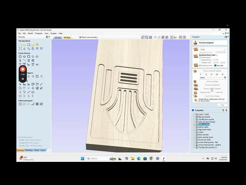Viewport: 246px width, 185px height.
Task: Open the Back screw pockets layer dropdown
Action: (x=89, y=37)
